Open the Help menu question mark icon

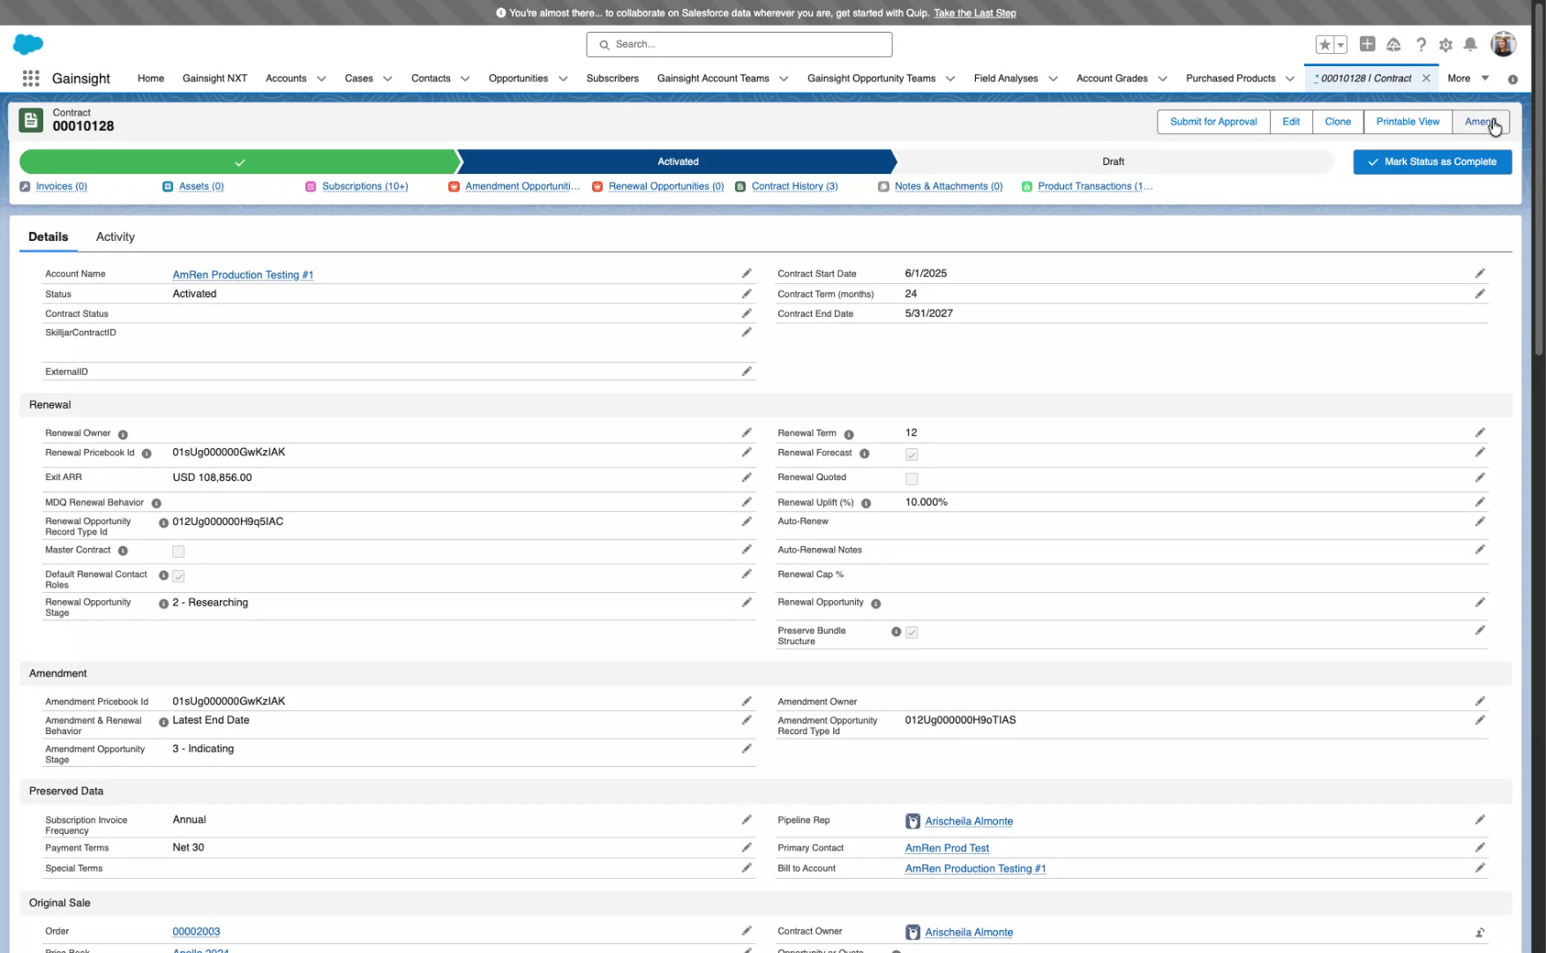pyautogui.click(x=1421, y=43)
